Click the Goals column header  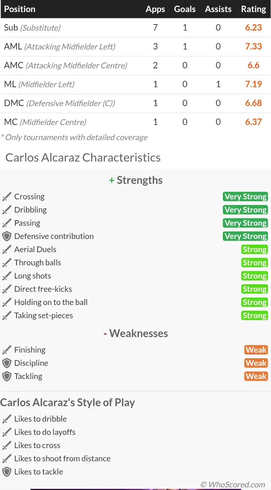(x=185, y=9)
